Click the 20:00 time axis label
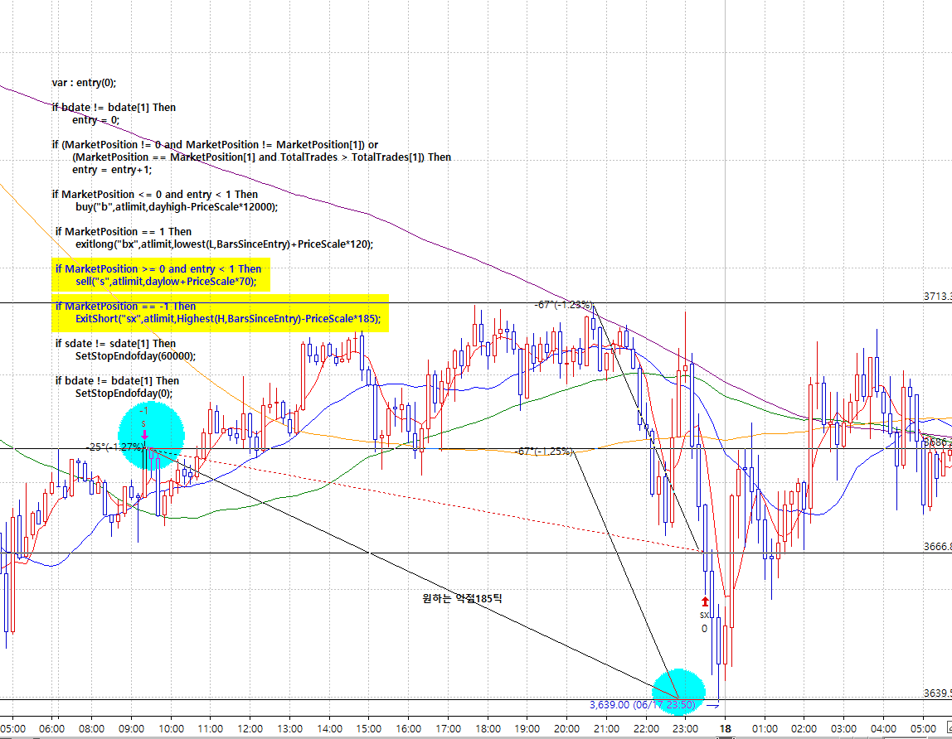The height and width of the screenshot is (739, 952). pyautogui.click(x=566, y=729)
